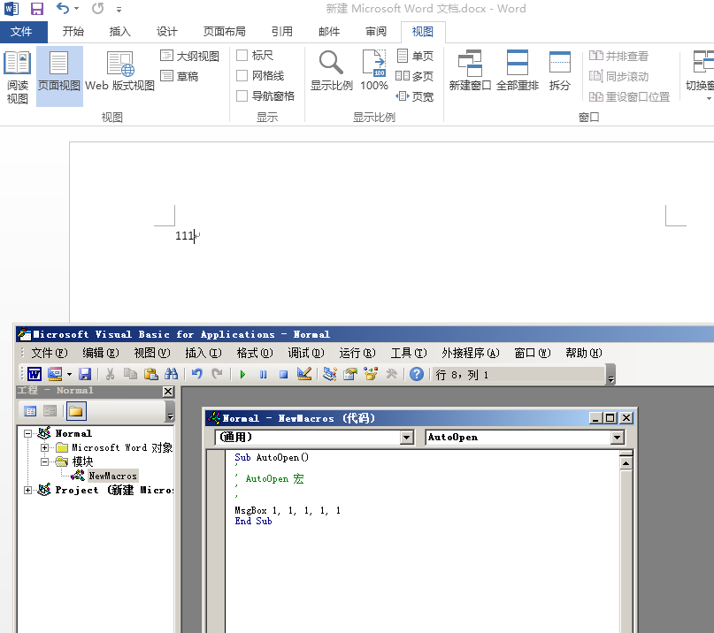
Task: Open Project Explorer icon in VBA toolbar
Action: (x=330, y=374)
